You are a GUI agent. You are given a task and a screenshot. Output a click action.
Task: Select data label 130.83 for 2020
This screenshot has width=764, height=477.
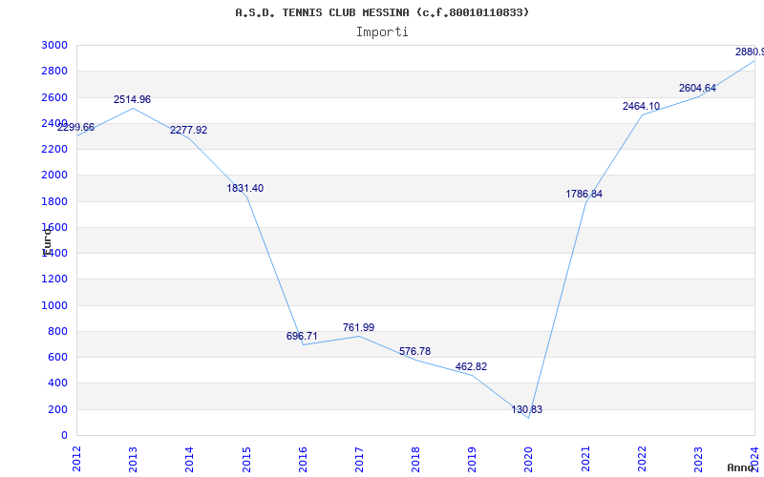tap(527, 410)
